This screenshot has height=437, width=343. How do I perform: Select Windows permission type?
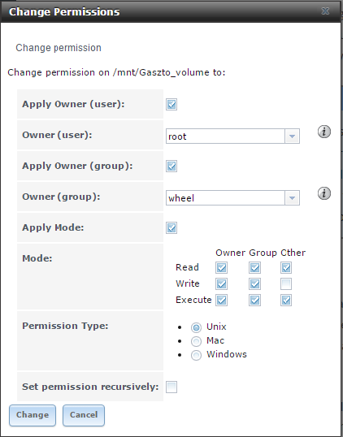pos(196,355)
